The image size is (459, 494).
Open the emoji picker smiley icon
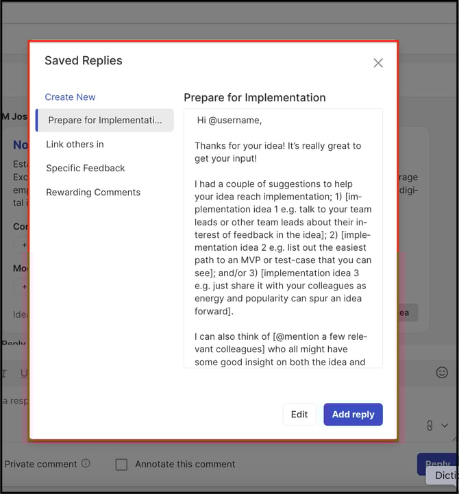pyautogui.click(x=442, y=373)
